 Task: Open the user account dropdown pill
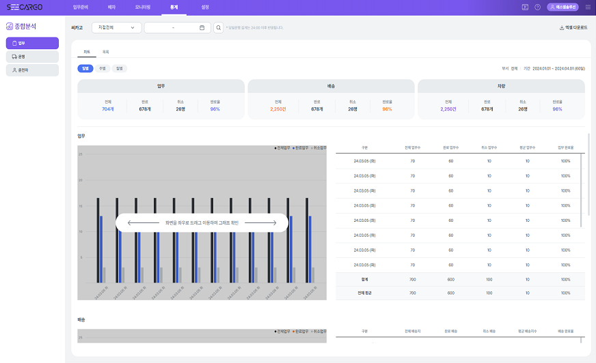(x=563, y=7)
